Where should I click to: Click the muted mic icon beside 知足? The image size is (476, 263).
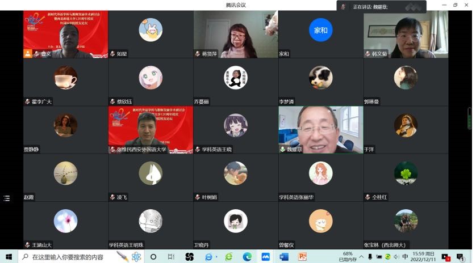pyautogui.click(x=112, y=54)
